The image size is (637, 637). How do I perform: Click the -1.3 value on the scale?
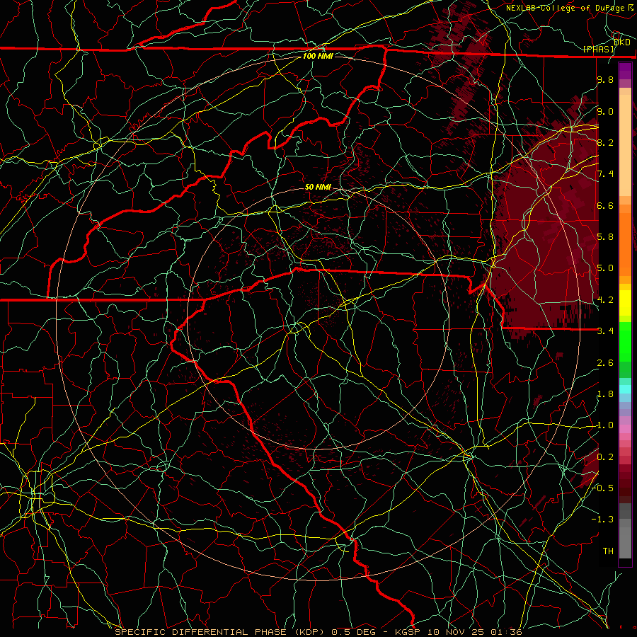coord(603,520)
